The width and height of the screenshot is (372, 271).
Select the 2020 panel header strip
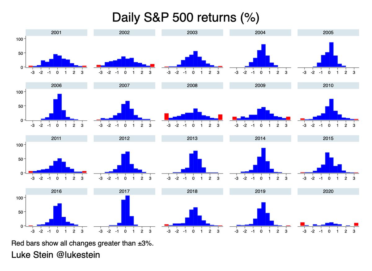328,191
